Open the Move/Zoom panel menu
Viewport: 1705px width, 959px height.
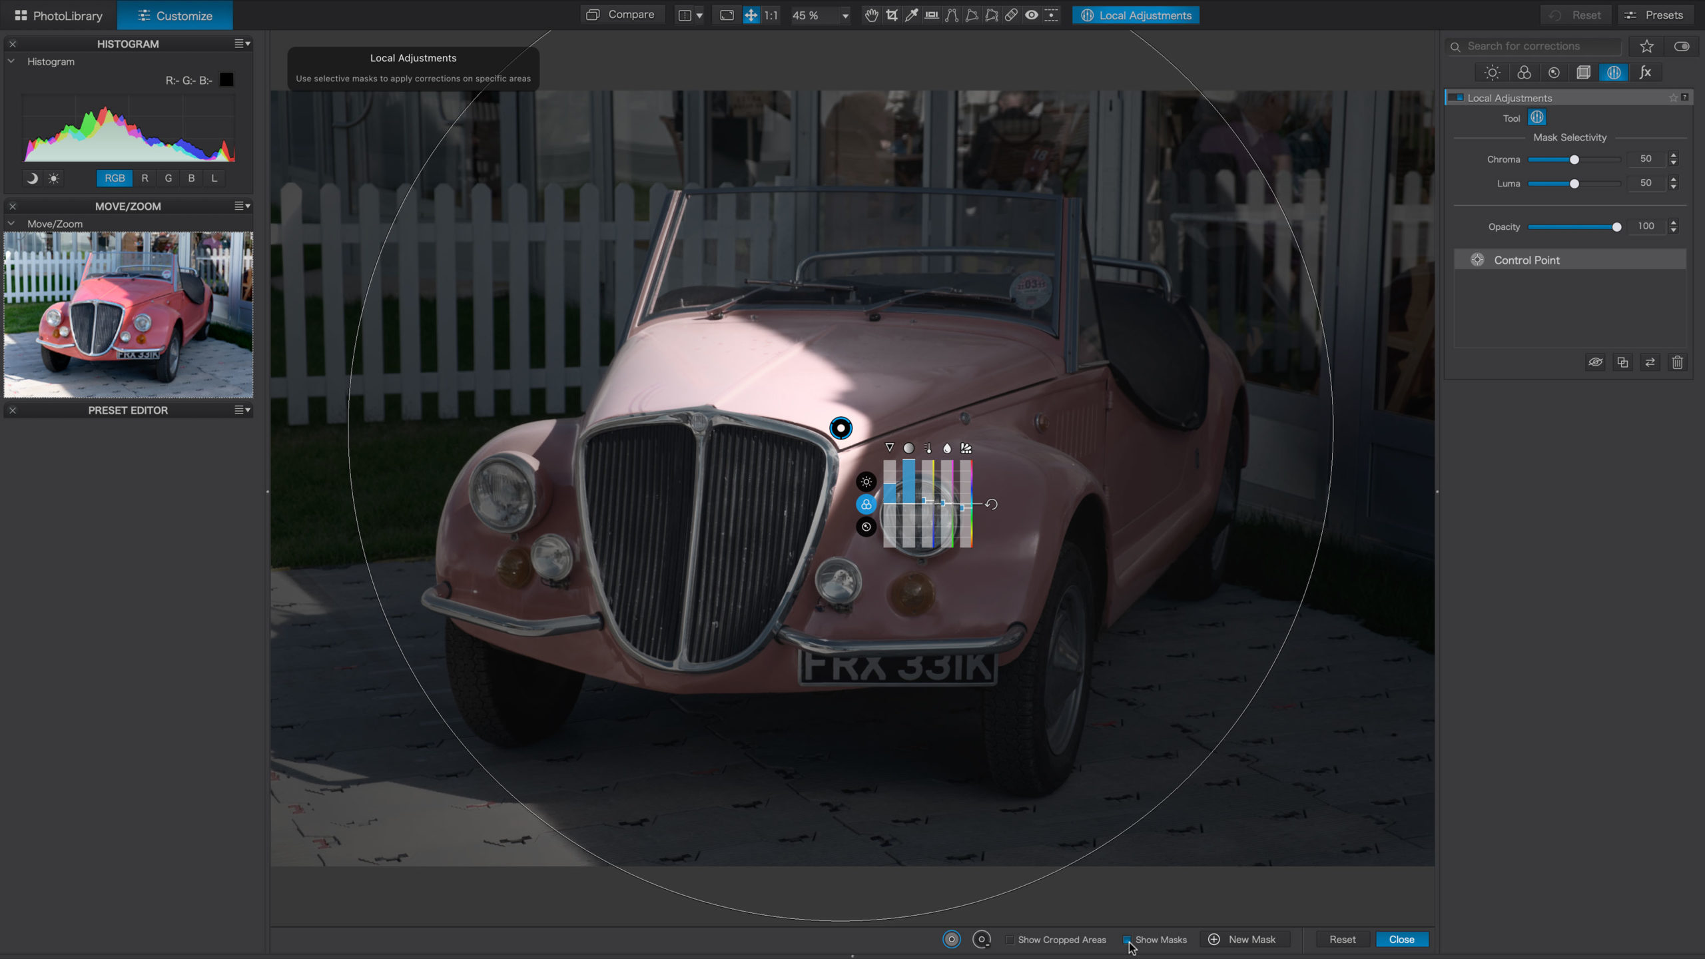[242, 206]
